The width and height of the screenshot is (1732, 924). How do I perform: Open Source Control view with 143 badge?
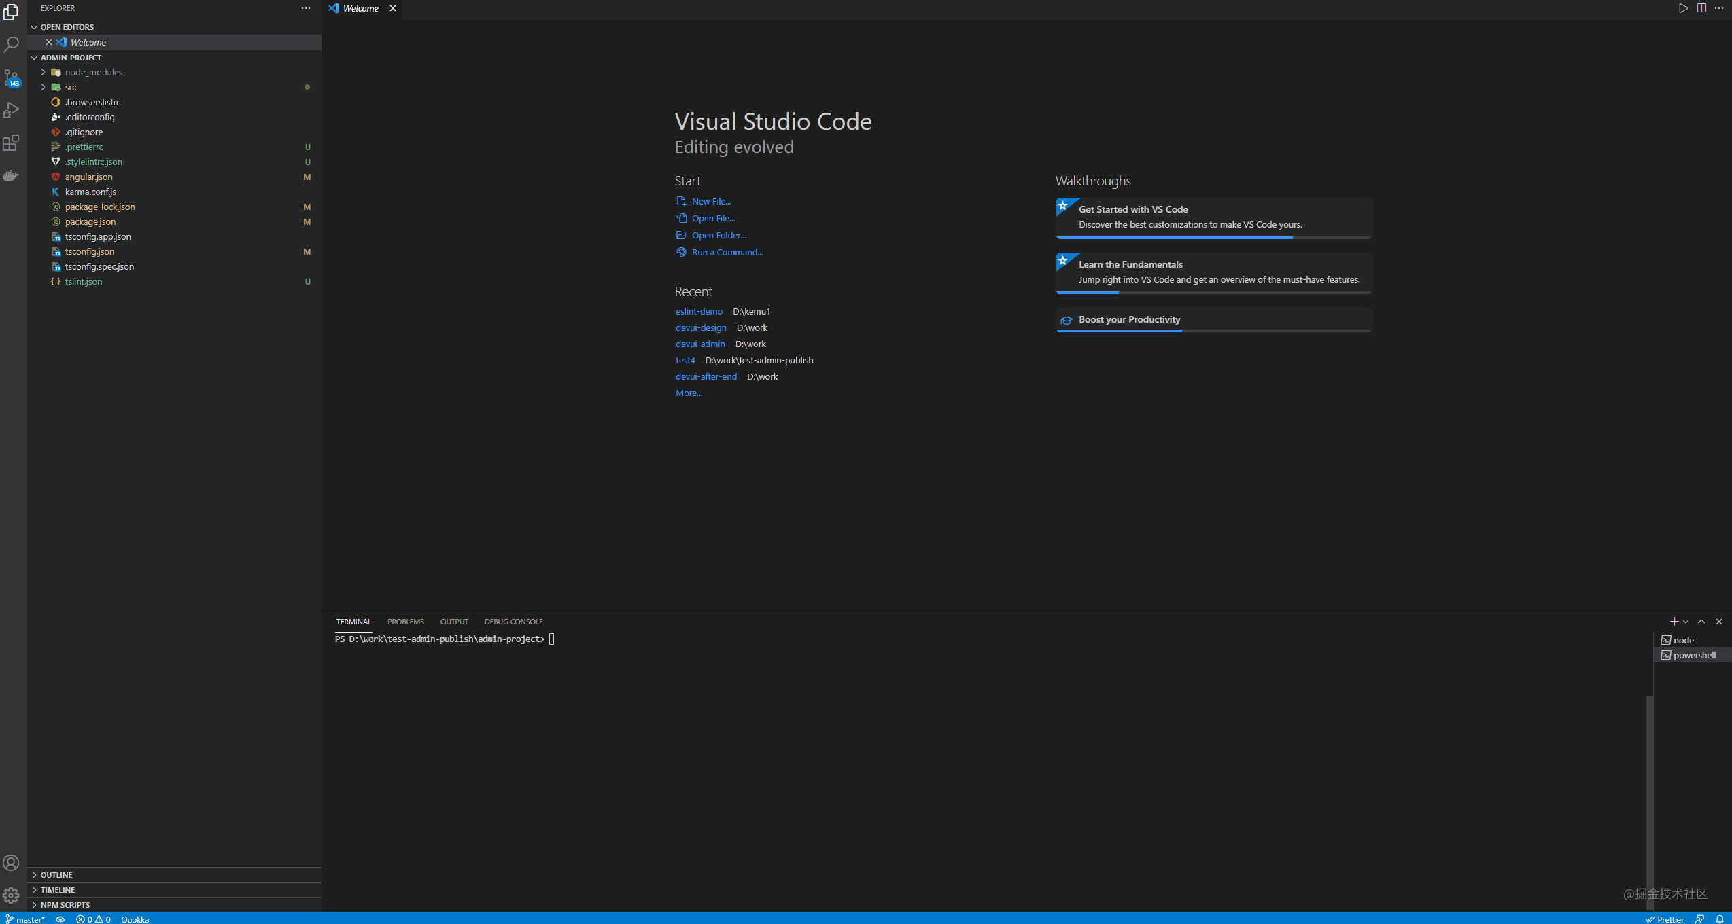pyautogui.click(x=12, y=78)
